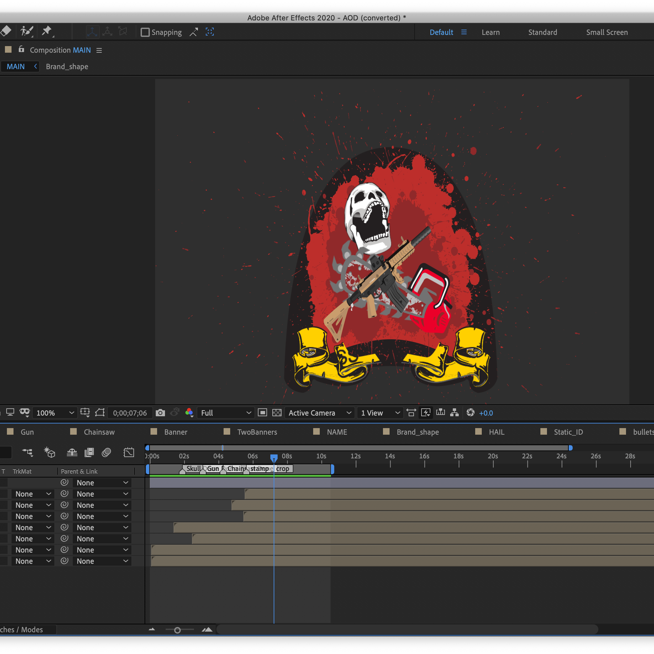This screenshot has height=654, width=654.
Task: Click the Take Snapshot camera icon
Action: pos(160,413)
